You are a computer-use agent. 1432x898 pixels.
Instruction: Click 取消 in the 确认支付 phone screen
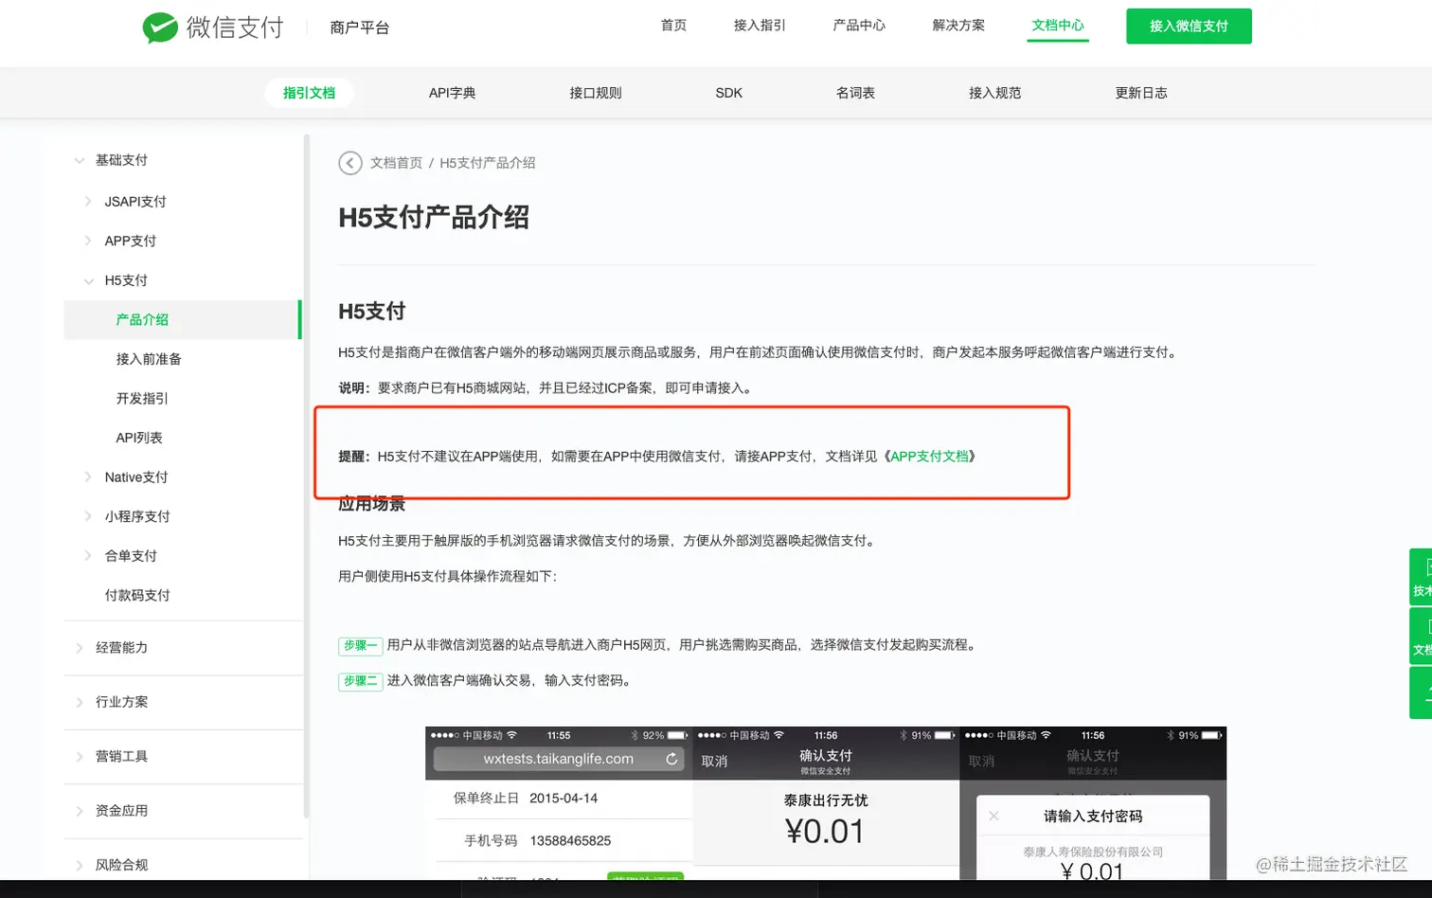coord(714,761)
